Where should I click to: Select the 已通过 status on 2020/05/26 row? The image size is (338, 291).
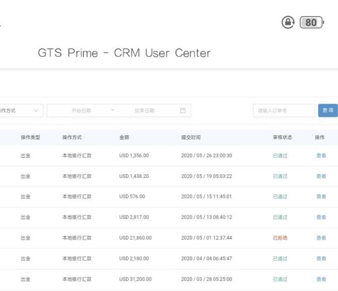[x=280, y=156]
